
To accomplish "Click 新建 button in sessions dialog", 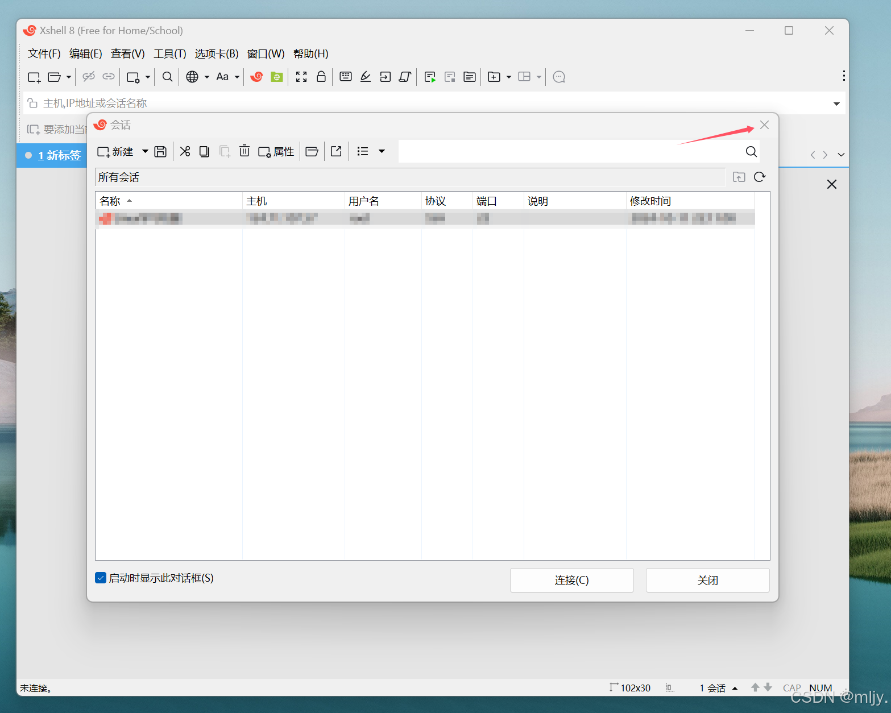I will click(115, 151).
